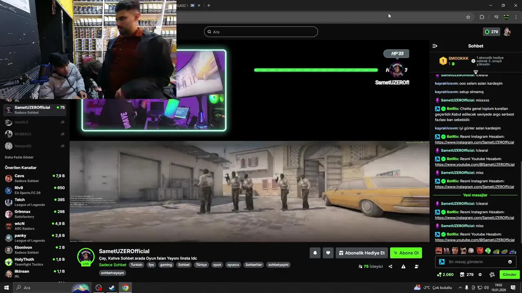522x293 pixels.
Task: Open the recommended channel HolyThoth
Action: pyautogui.click(x=35, y=262)
